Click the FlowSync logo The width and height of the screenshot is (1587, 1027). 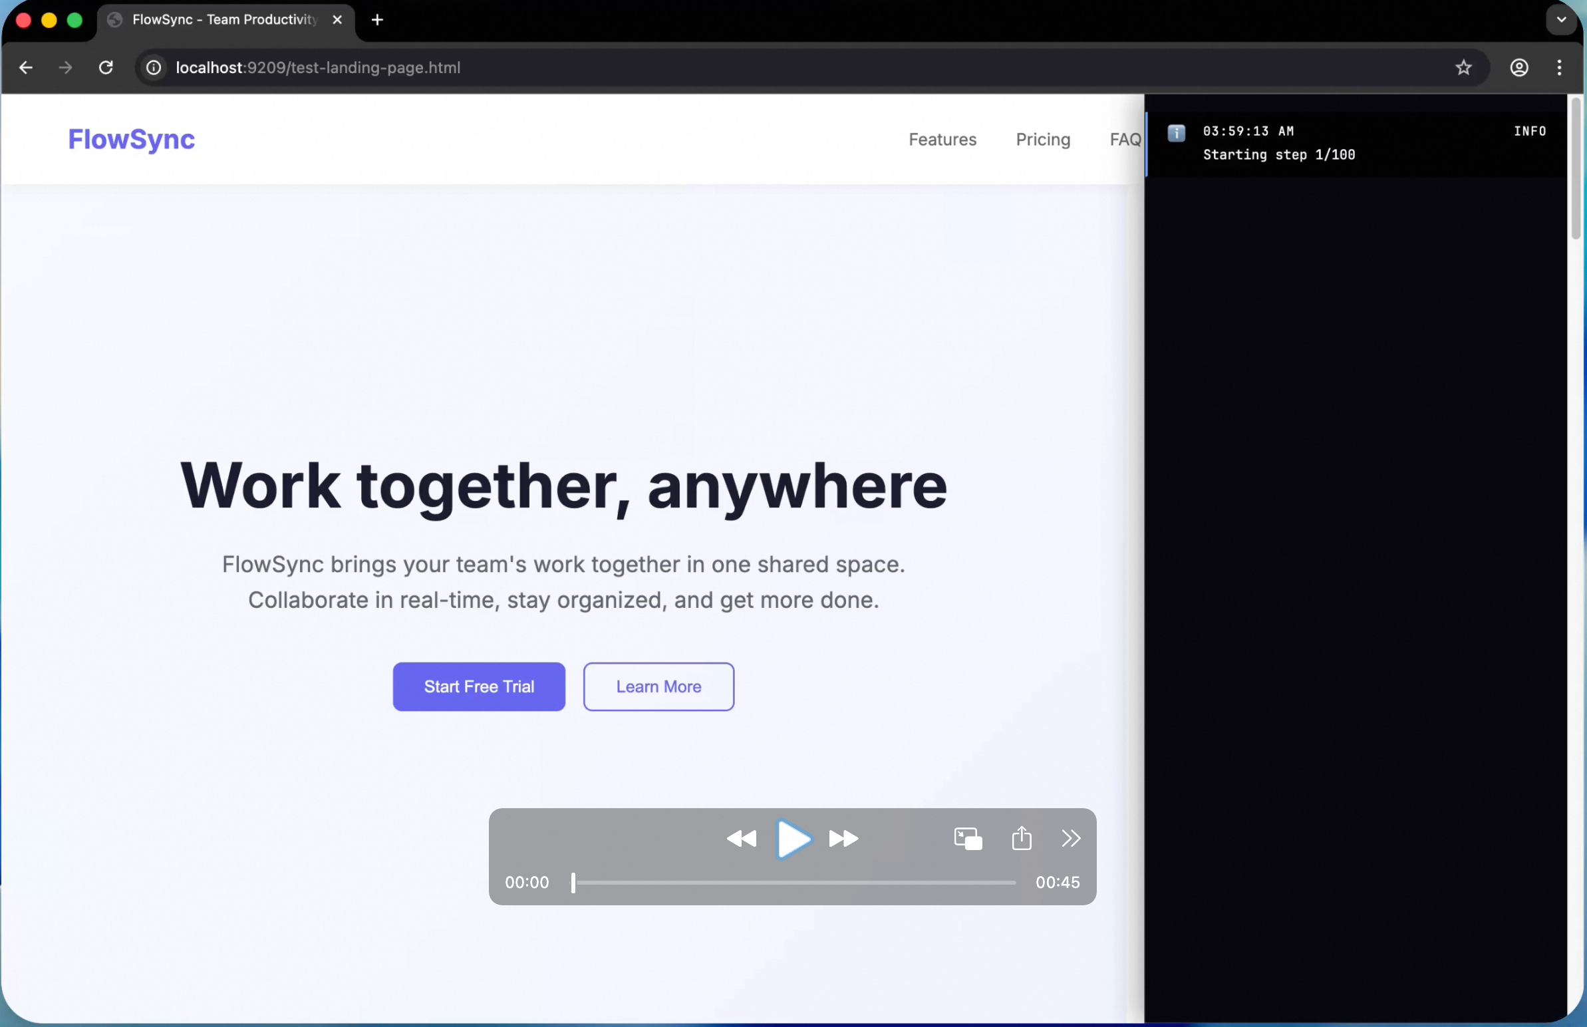(x=131, y=140)
